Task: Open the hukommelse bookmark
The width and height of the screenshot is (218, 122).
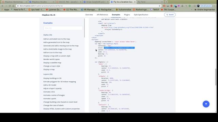Action: (123, 9)
